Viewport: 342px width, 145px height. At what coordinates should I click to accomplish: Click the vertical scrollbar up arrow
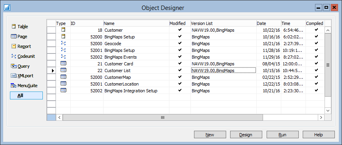coord(328,30)
